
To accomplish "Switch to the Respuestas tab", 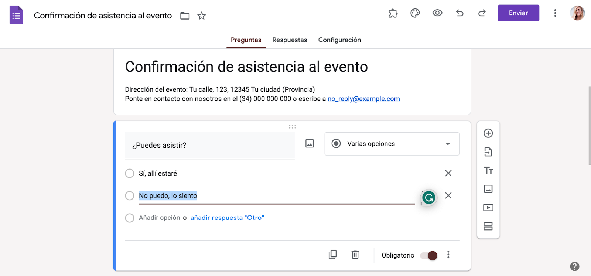I will [290, 40].
